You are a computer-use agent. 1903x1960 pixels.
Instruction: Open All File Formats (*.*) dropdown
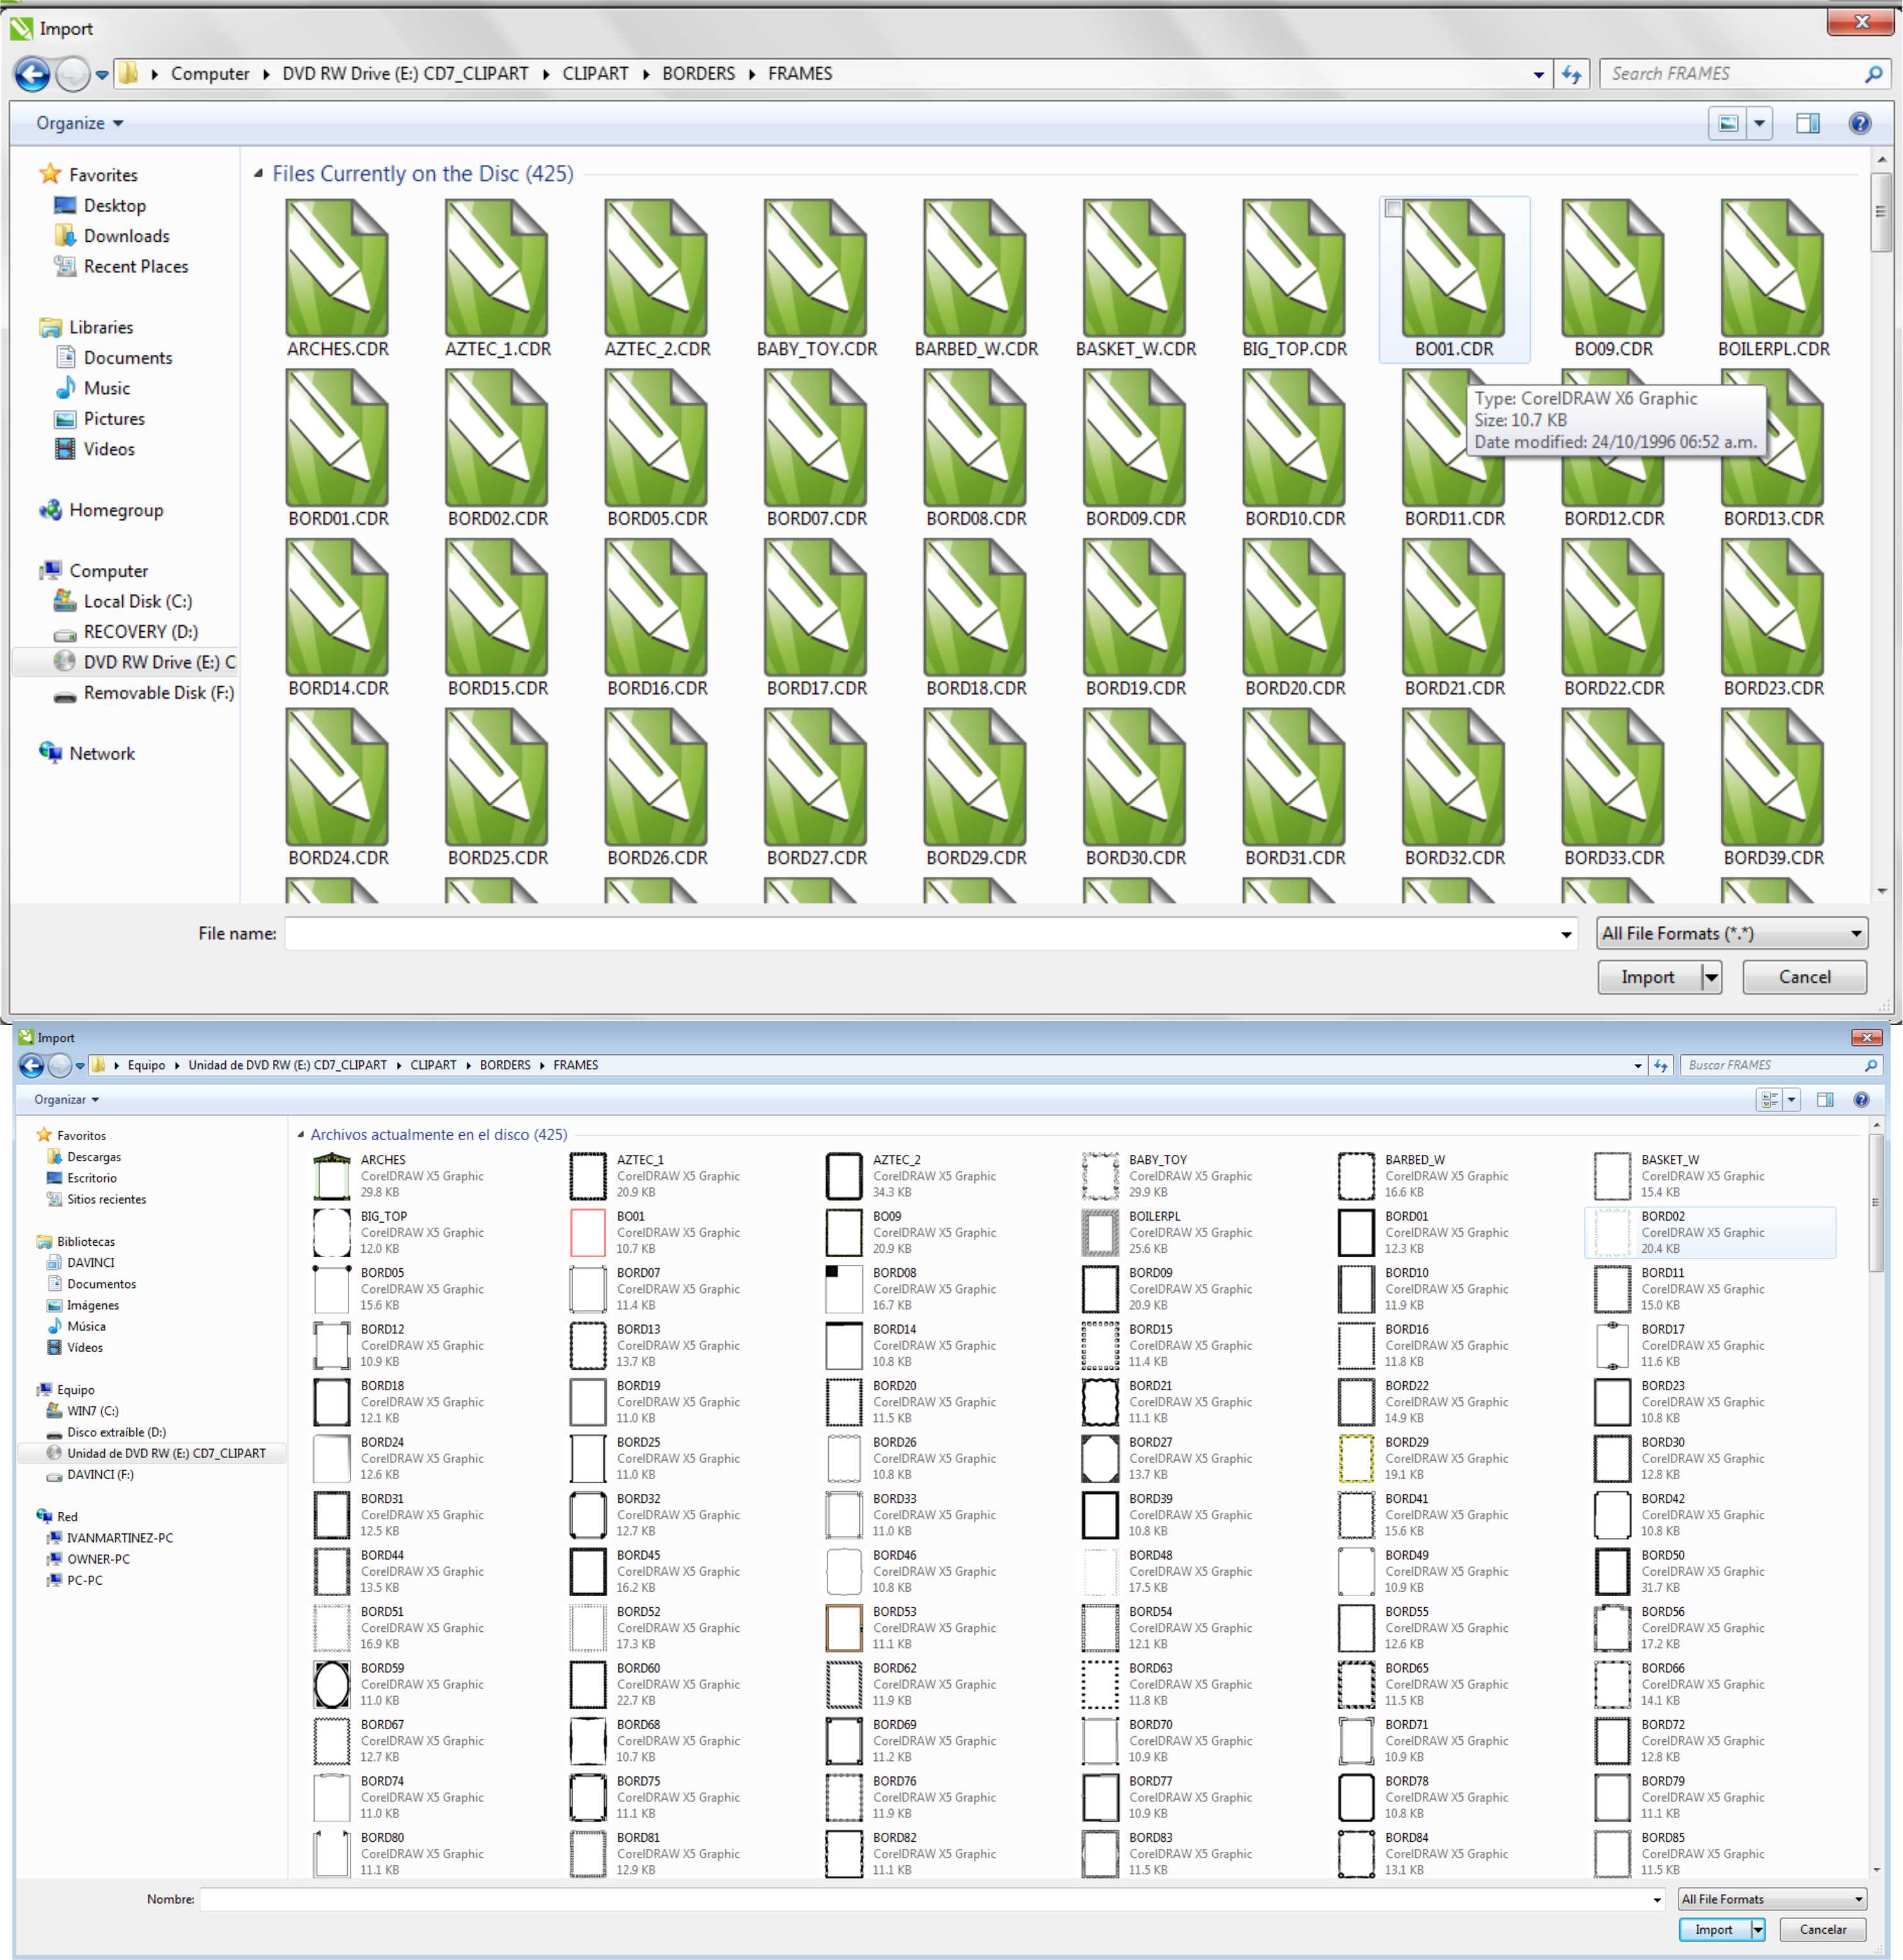pos(1732,933)
